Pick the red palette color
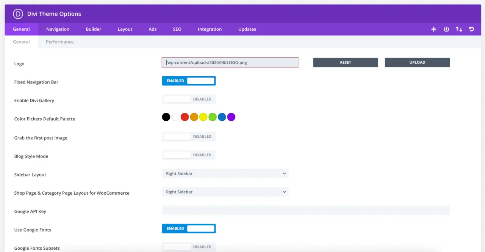 185,117
